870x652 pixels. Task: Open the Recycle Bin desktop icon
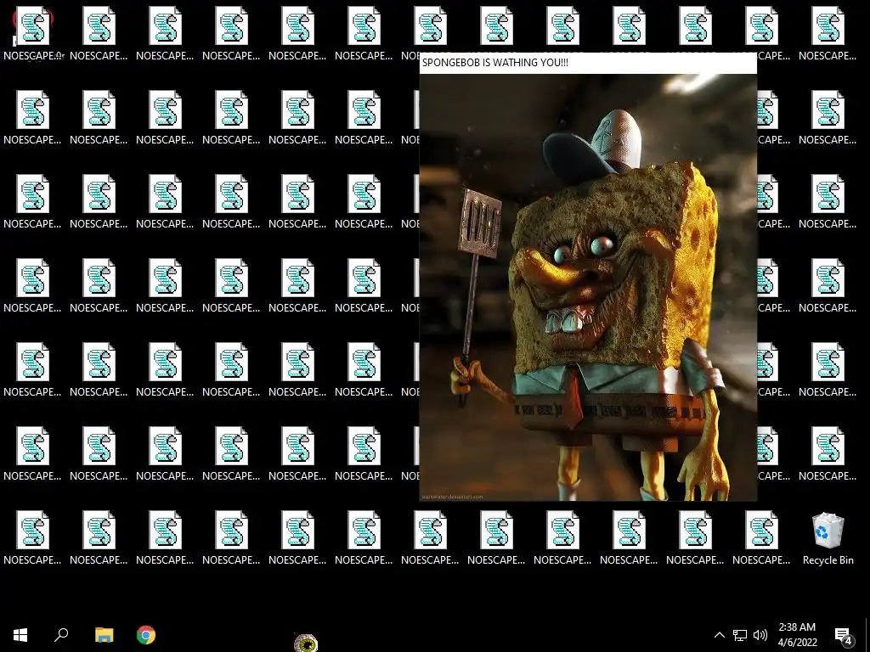click(828, 539)
